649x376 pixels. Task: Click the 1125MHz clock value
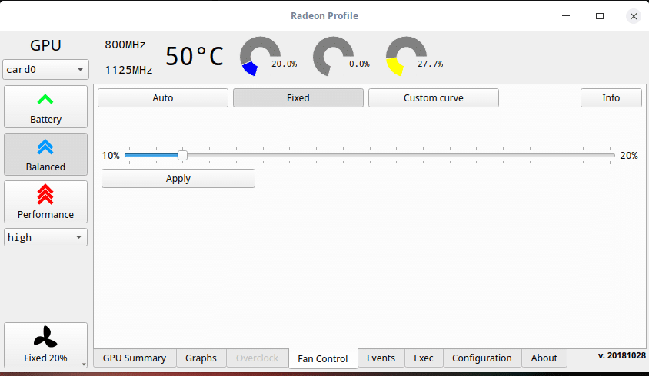[128, 70]
